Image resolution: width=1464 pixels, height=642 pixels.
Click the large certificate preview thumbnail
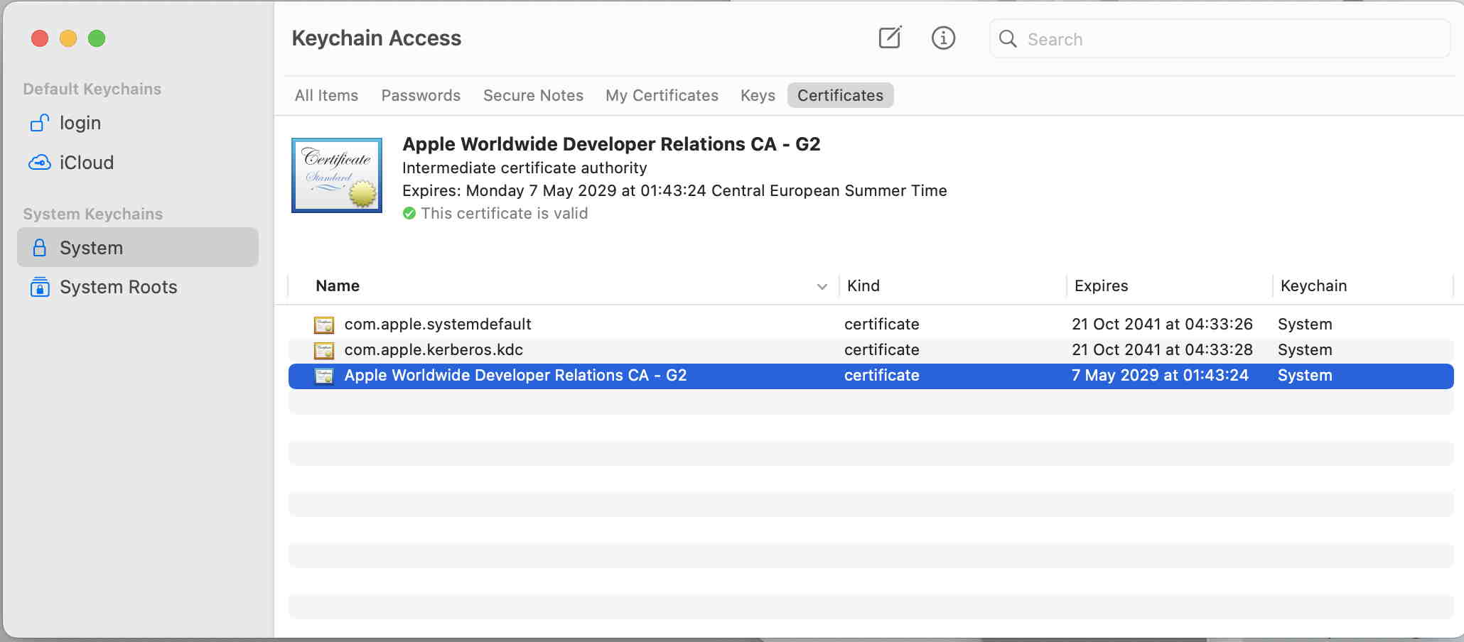coord(337,175)
